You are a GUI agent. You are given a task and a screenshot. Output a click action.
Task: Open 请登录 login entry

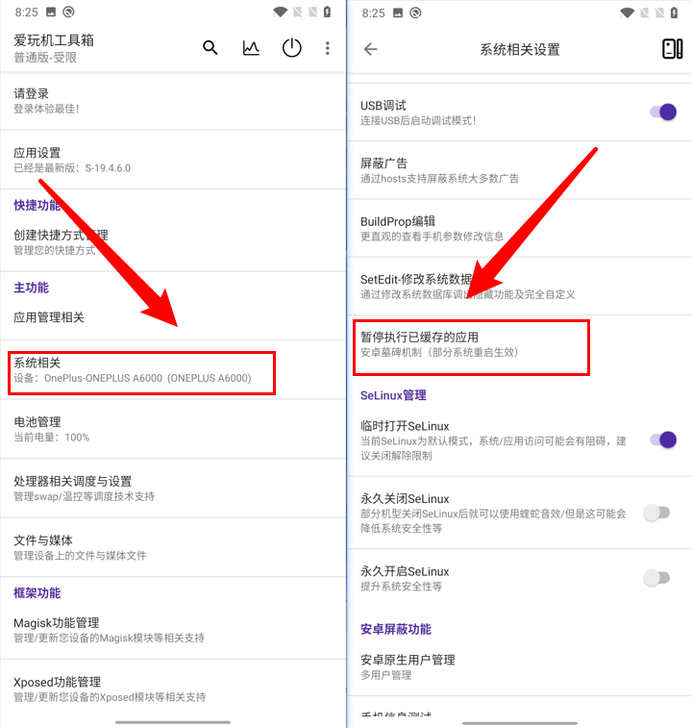(173, 101)
